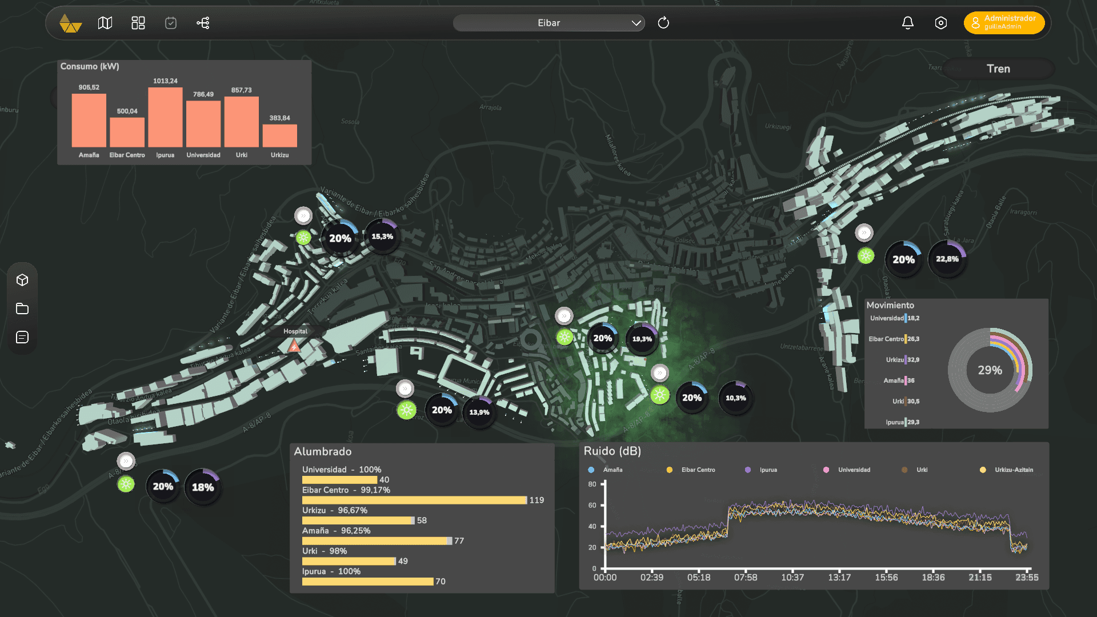This screenshot has height=617, width=1097.
Task: Click the refresh icon beside Eibar selector
Action: pyautogui.click(x=663, y=23)
